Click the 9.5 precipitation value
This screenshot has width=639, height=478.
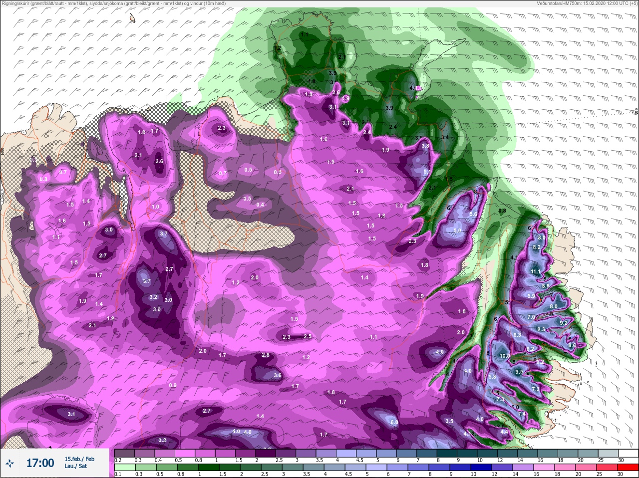point(519,372)
